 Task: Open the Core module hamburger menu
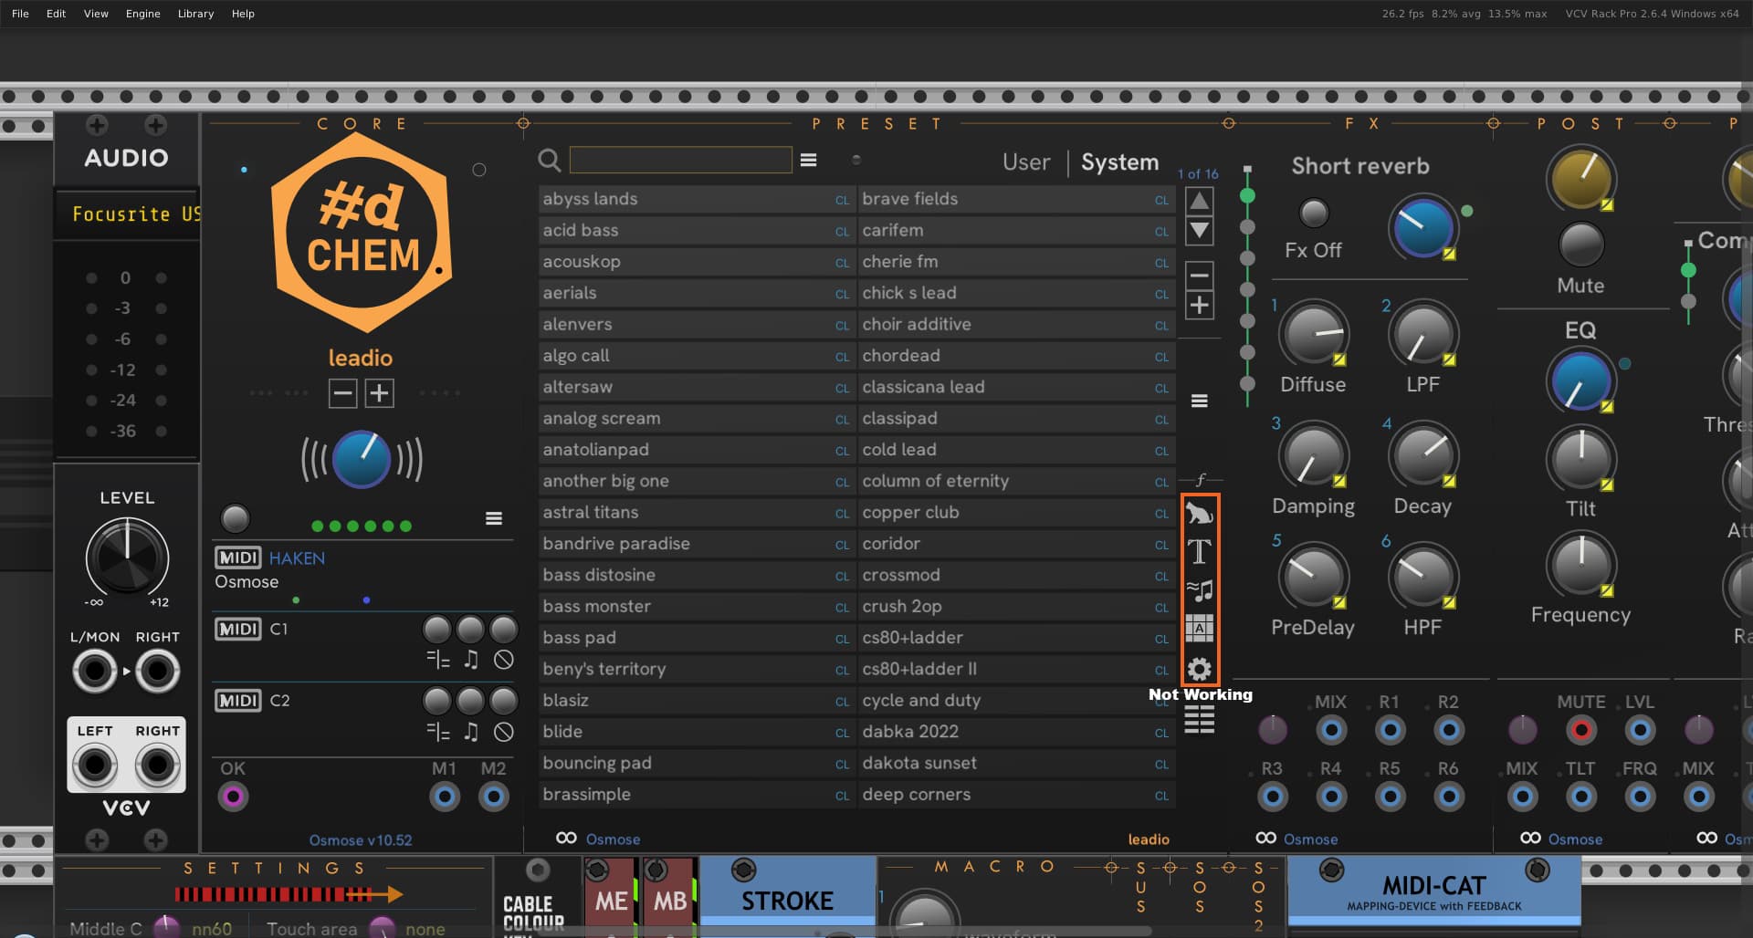(x=493, y=518)
